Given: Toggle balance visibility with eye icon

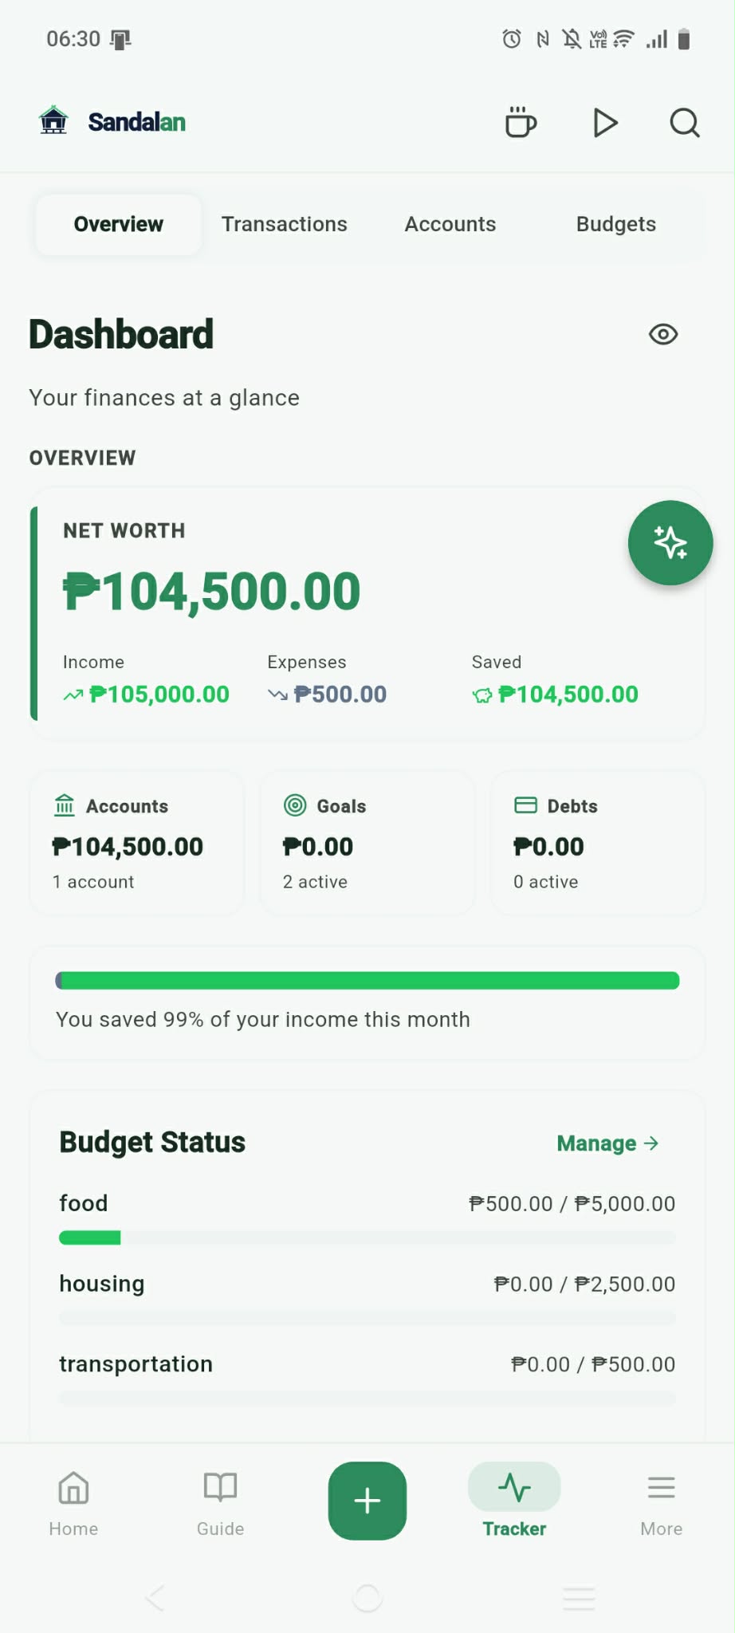Looking at the screenshot, I should pyautogui.click(x=663, y=334).
